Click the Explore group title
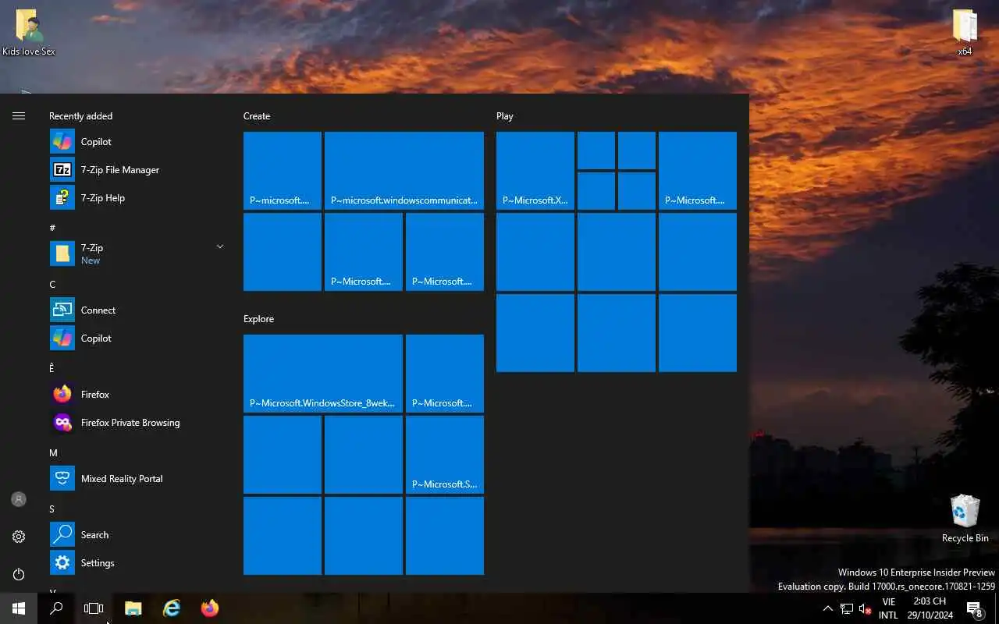This screenshot has width=999, height=624. [258, 318]
